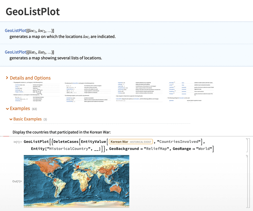Viewport: 253px width, 211px height.
Task: Click the In[1]:= cell label
Action: point(18,142)
